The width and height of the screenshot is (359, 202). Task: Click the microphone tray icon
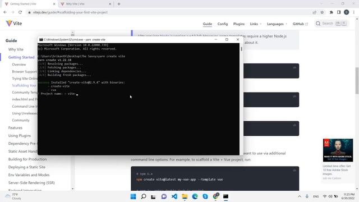307,196
